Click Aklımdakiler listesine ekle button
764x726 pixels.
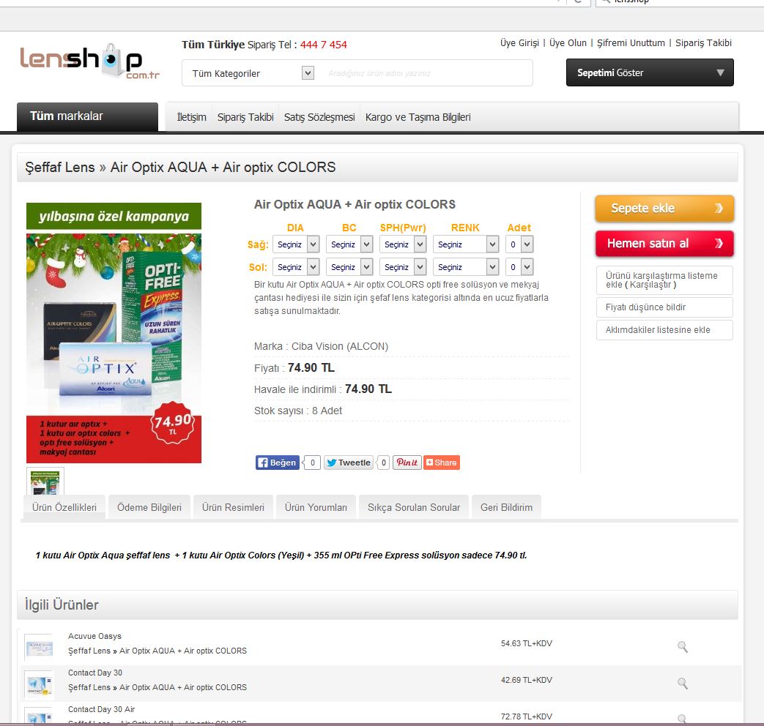[664, 329]
